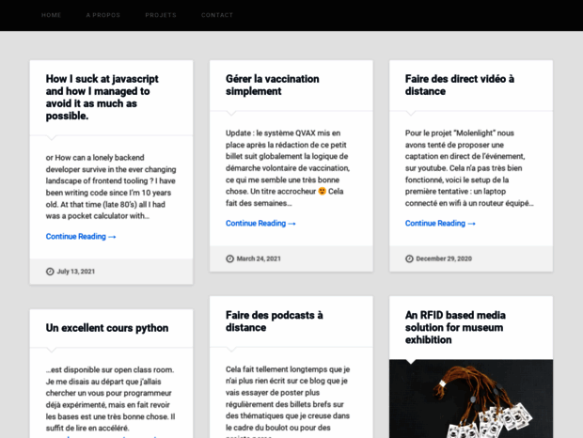Click the emoji in the vaccination excerpt

322,192
